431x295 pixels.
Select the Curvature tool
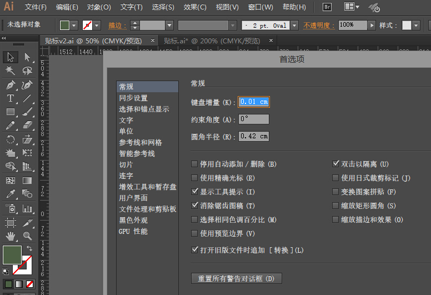coord(27,84)
